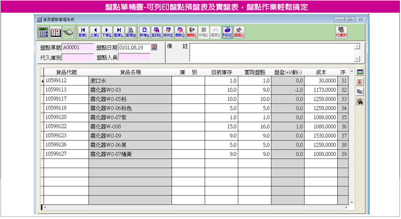Click right arrow of horizontal scrollbar
This screenshot has width=401, height=219.
[350, 208]
